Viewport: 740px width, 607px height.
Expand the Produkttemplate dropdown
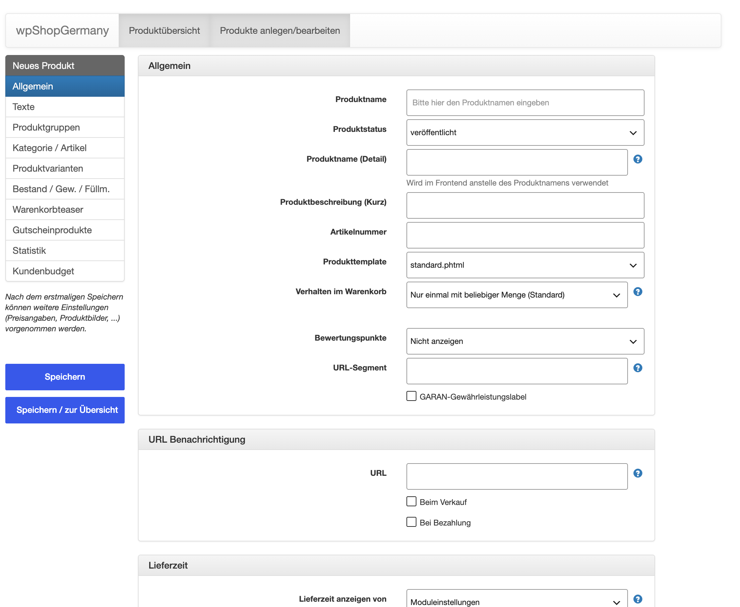(x=525, y=265)
